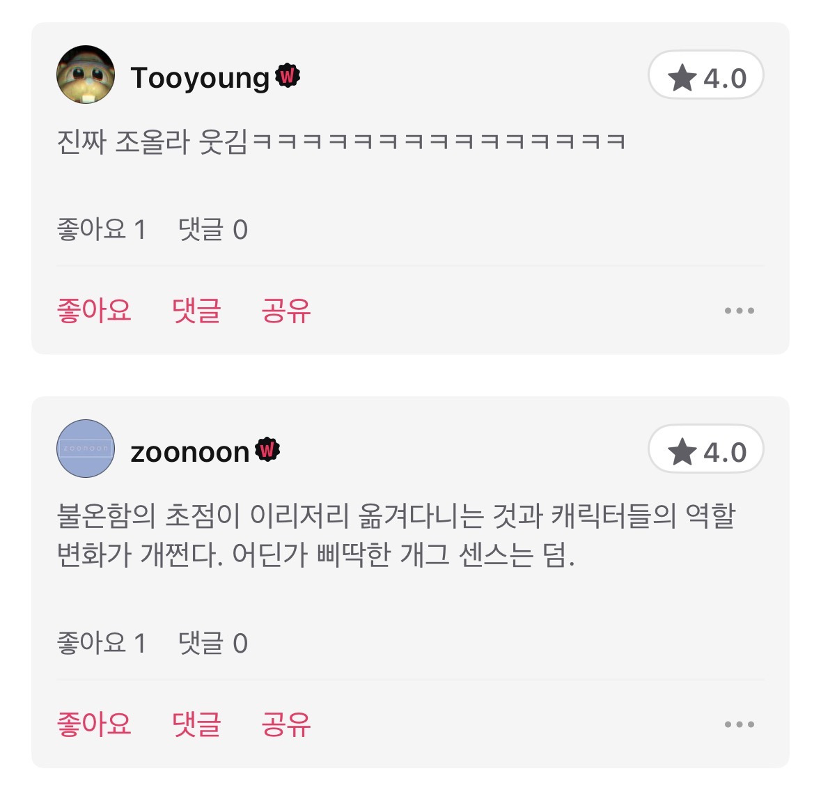The image size is (821, 785).
Task: Expand the three-dot menu on the second review
Action: tap(740, 726)
